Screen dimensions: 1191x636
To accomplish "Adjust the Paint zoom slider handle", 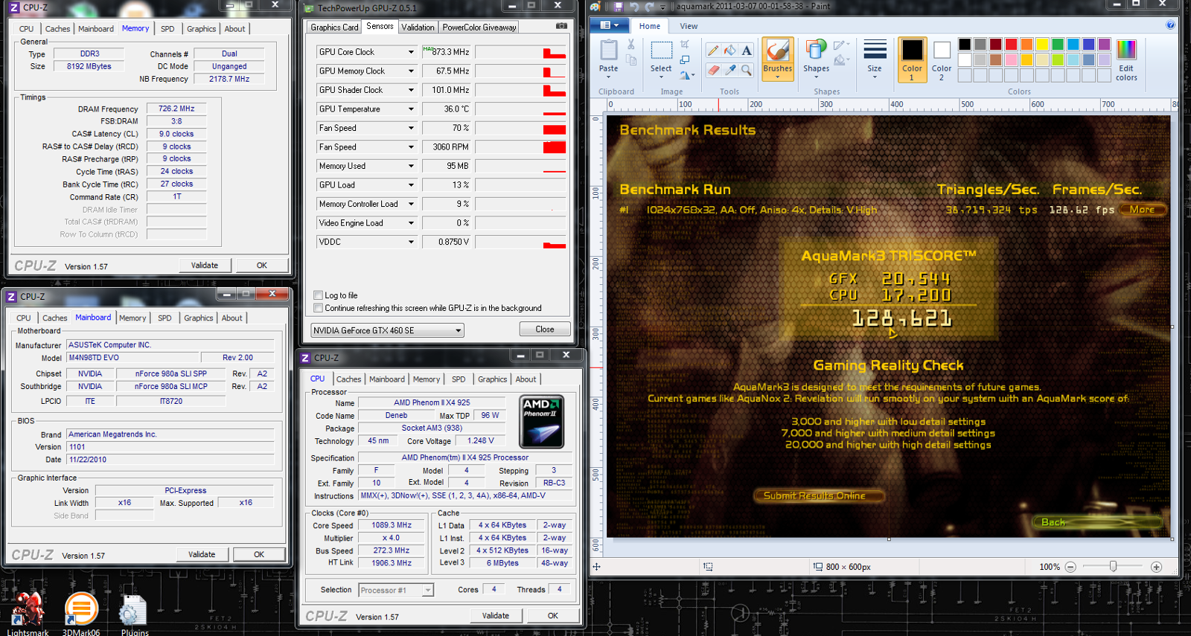I will 1113,567.
